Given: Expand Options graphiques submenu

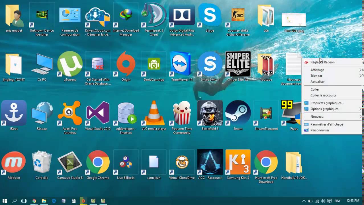Looking at the screenshot, I should pyautogui.click(x=332, y=109).
